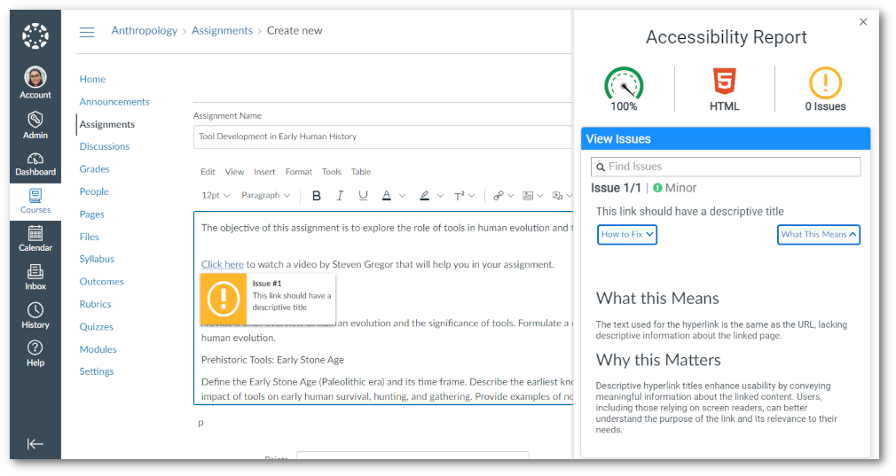
Task: Collapse the global navigation arrow
Action: (35, 444)
